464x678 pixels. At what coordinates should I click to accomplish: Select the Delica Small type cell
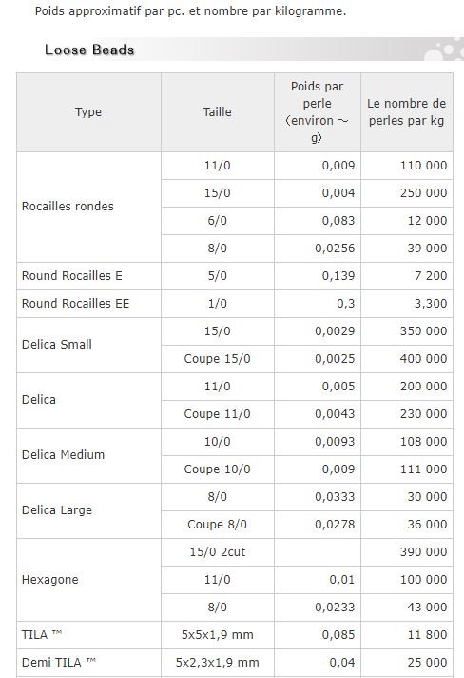(88, 345)
